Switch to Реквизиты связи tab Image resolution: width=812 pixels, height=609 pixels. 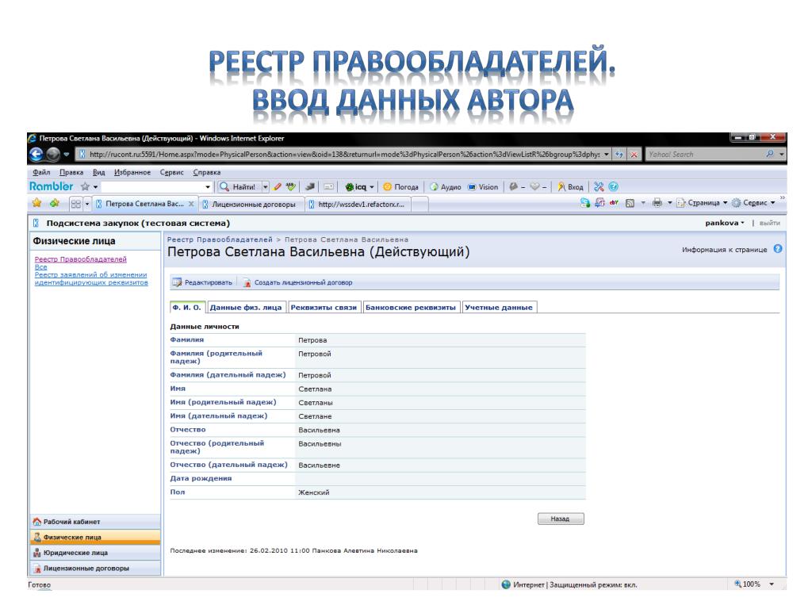(324, 307)
